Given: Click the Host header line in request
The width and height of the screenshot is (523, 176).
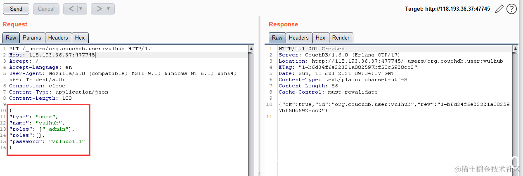Looking at the screenshot, I should (52, 55).
